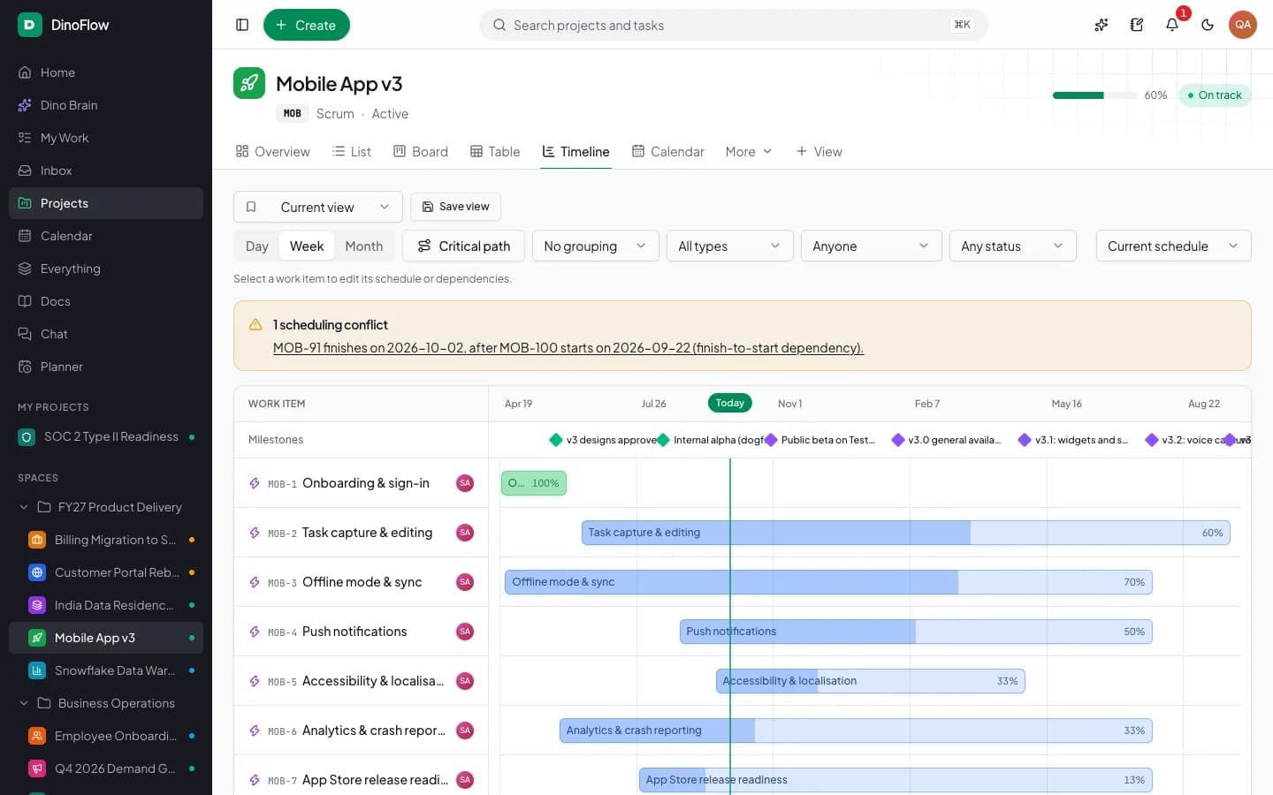Viewport: 1273px width, 795px height.
Task: Go to Inbox in sidebar
Action: [x=106, y=170]
